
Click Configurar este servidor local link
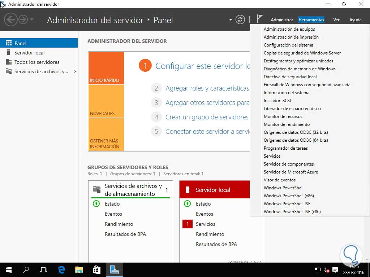[202, 66]
